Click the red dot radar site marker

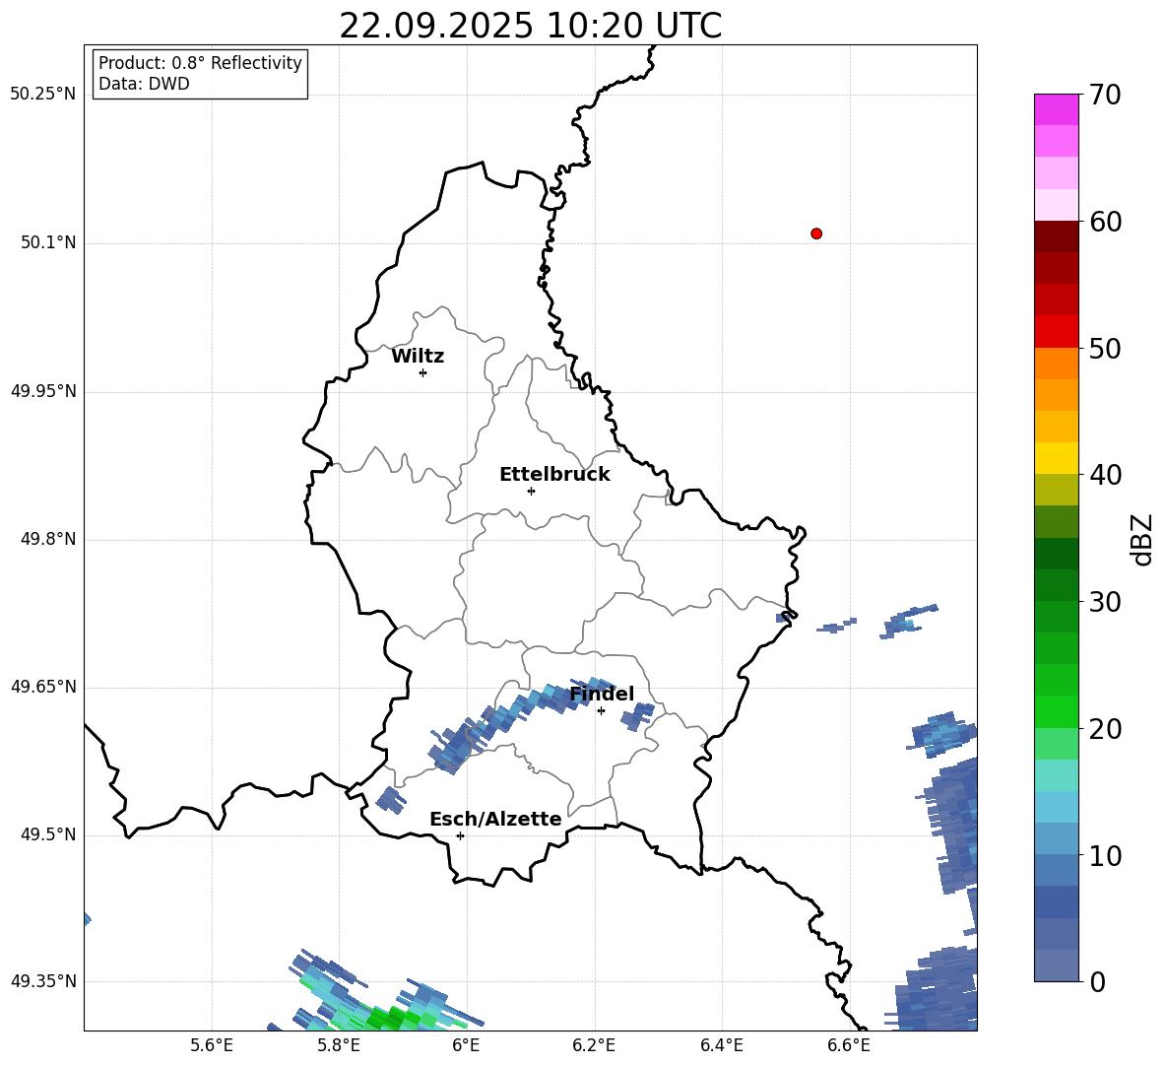(x=816, y=233)
